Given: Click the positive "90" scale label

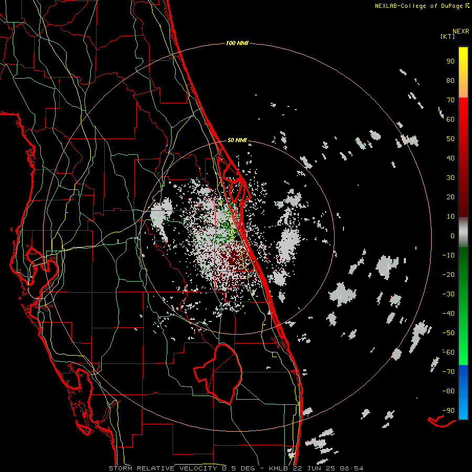Looking at the screenshot, I should click(450, 61).
